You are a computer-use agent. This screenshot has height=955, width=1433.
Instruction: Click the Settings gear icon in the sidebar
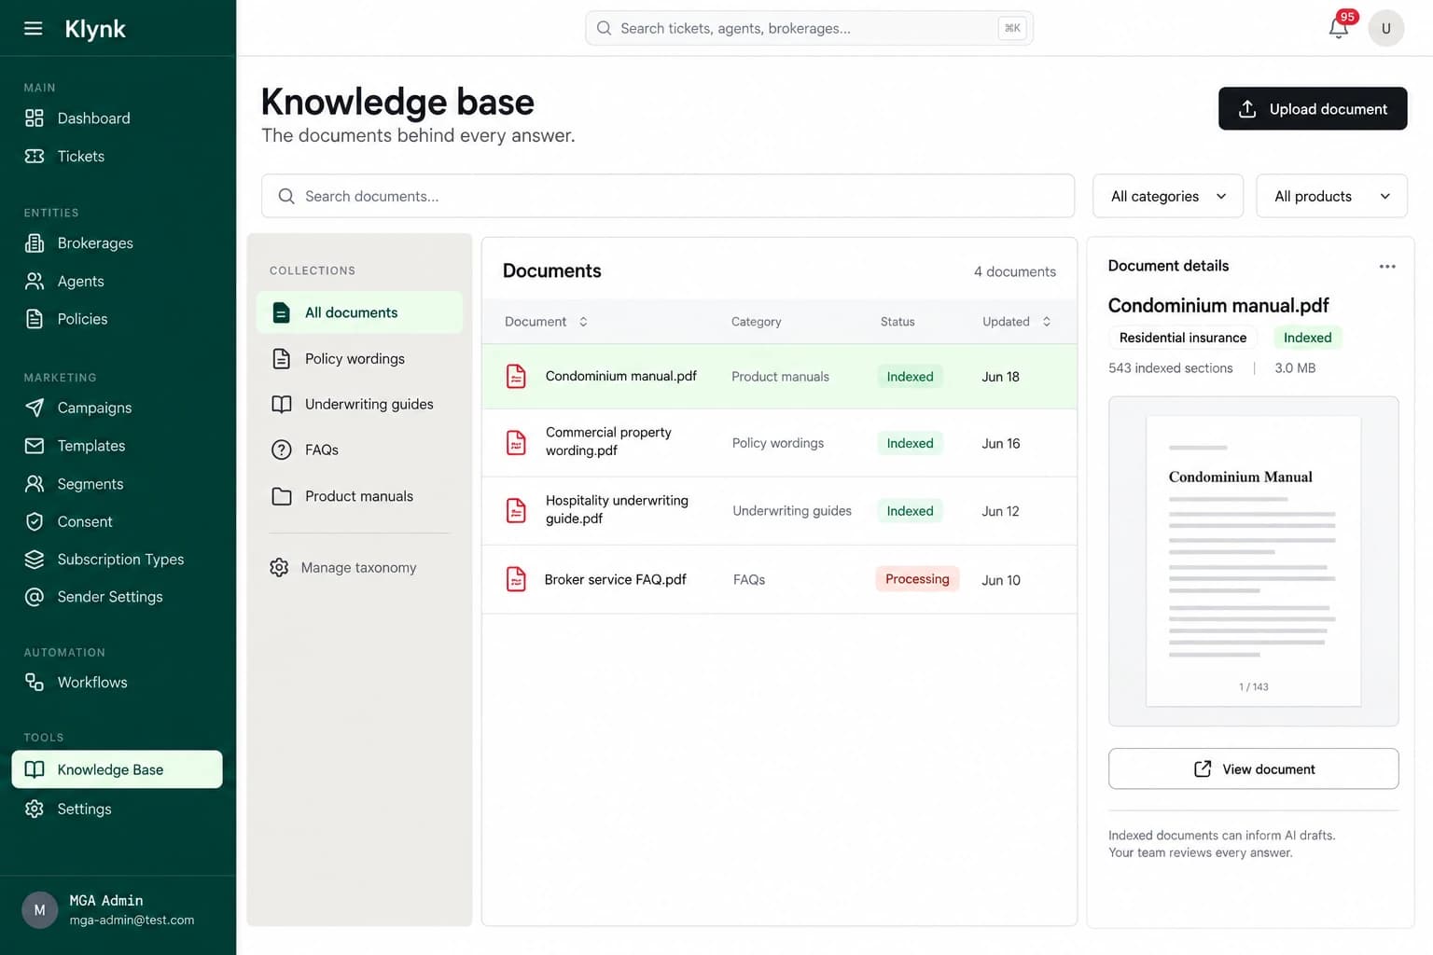click(35, 809)
